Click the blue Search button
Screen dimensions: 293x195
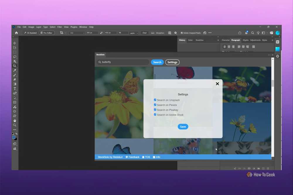pyautogui.click(x=157, y=62)
